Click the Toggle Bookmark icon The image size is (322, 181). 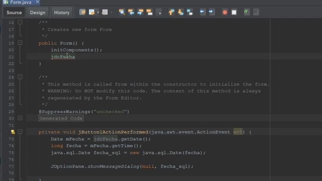tap(190, 12)
